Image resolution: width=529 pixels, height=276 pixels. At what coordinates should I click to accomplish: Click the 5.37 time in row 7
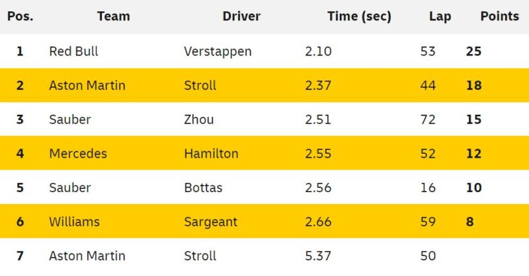317,256
